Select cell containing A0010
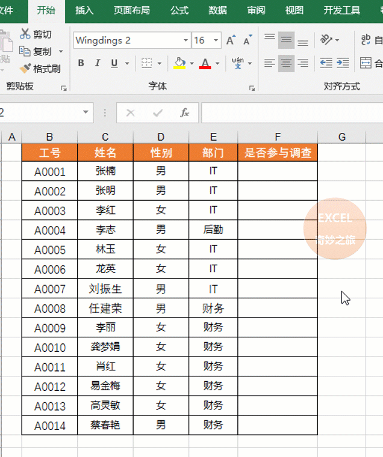383x457 pixels. pos(49,347)
